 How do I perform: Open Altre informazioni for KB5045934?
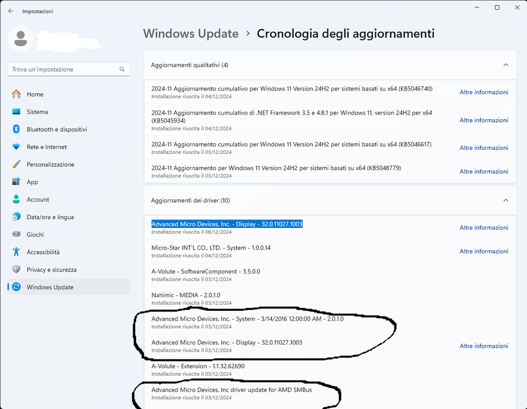[x=483, y=120]
